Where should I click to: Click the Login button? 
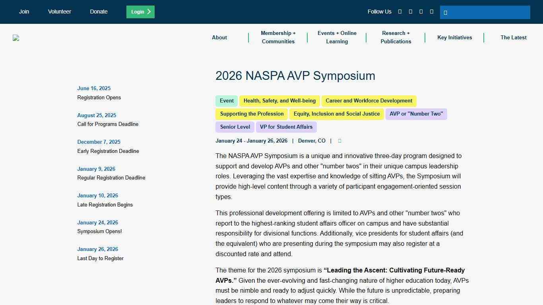point(140,12)
